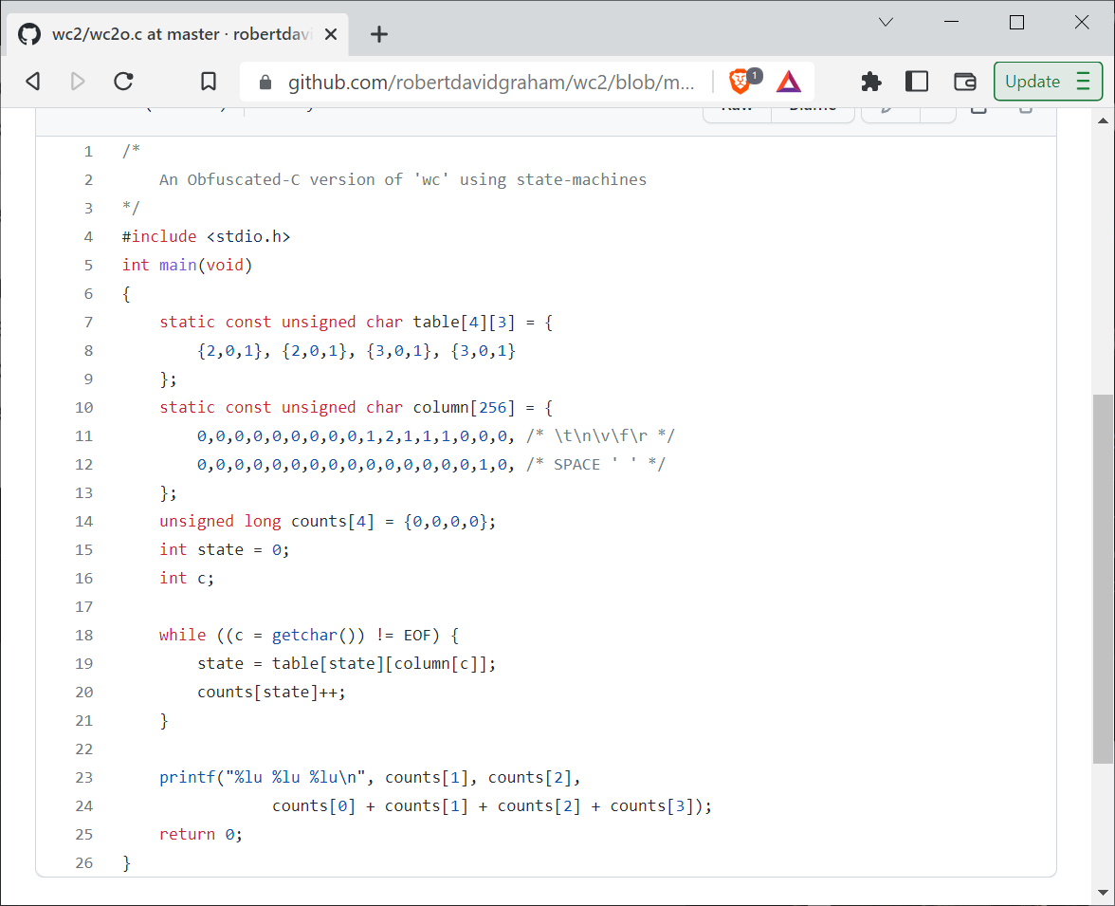
Task: Open the Brave Wallet icon
Action: coord(965,82)
